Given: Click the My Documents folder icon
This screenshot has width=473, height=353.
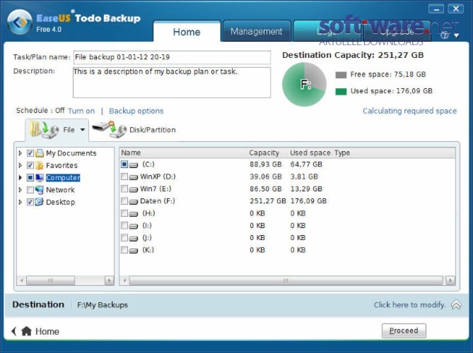Looking at the screenshot, I should tap(40, 153).
